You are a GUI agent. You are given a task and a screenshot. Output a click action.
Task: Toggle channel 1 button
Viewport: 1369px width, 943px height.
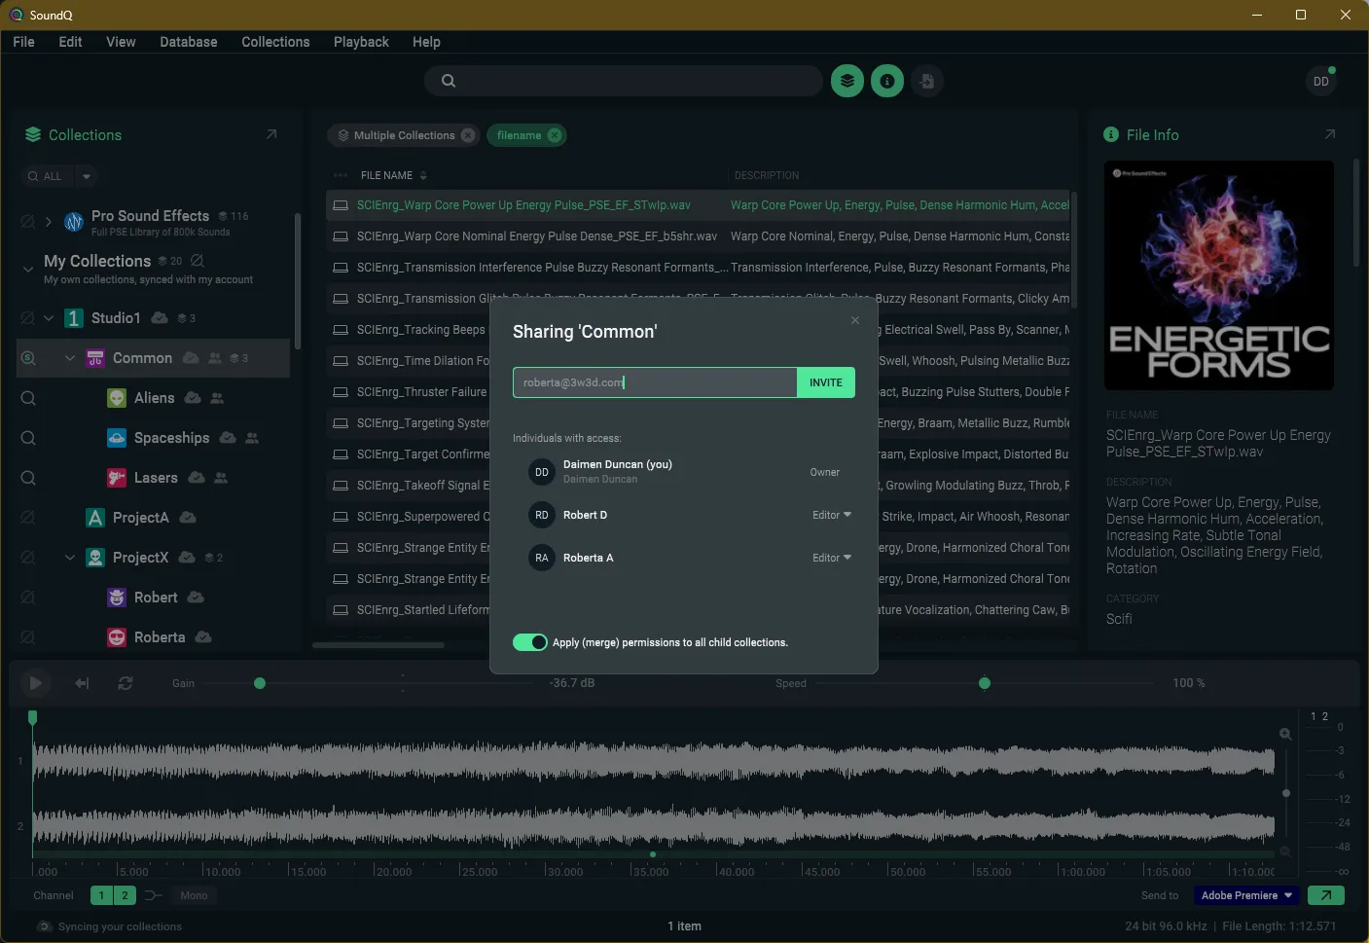click(x=101, y=895)
